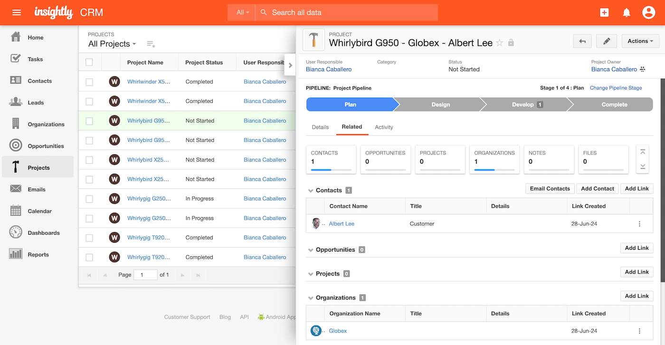The width and height of the screenshot is (665, 345).
Task: Click the hamburger menu icon
Action: [x=17, y=12]
